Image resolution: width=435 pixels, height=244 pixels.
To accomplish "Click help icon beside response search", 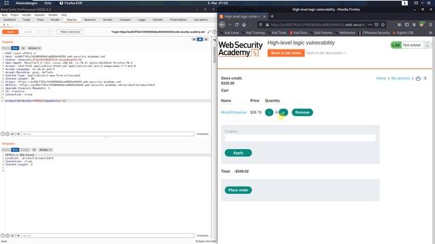I will pyautogui.click(x=3, y=235).
